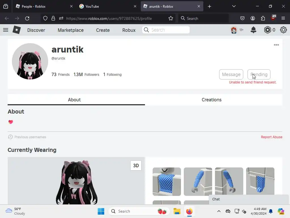The width and height of the screenshot is (290, 218).
Task: Open the blue checkered torso item
Action: tap(167, 181)
